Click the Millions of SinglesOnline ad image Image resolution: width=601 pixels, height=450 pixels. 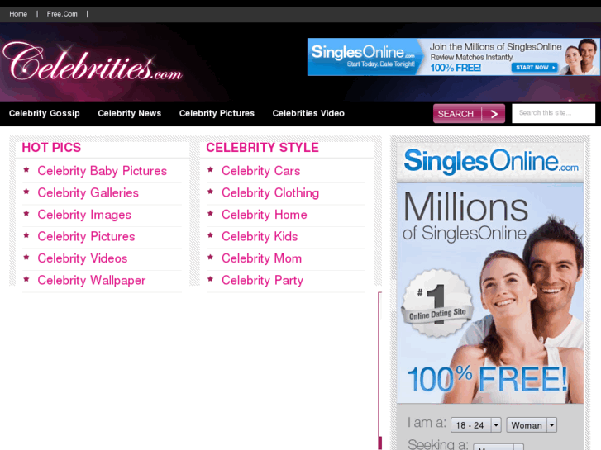coord(490,293)
